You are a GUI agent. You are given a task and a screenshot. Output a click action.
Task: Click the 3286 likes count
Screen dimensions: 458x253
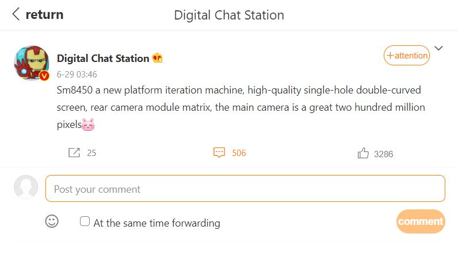pyautogui.click(x=383, y=154)
